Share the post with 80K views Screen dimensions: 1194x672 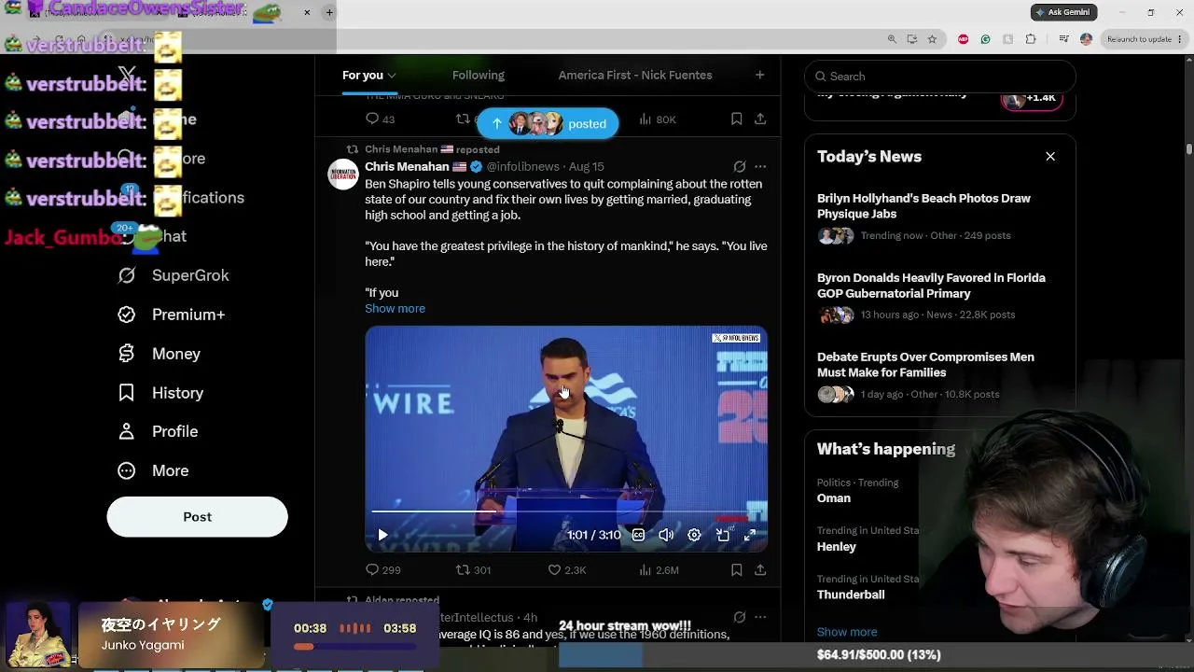coord(760,119)
